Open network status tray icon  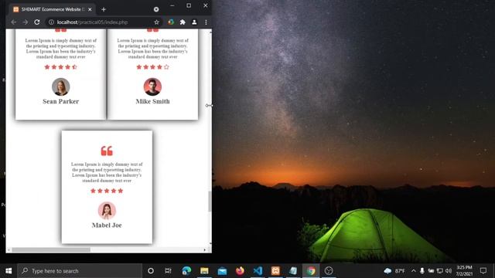[439, 271]
